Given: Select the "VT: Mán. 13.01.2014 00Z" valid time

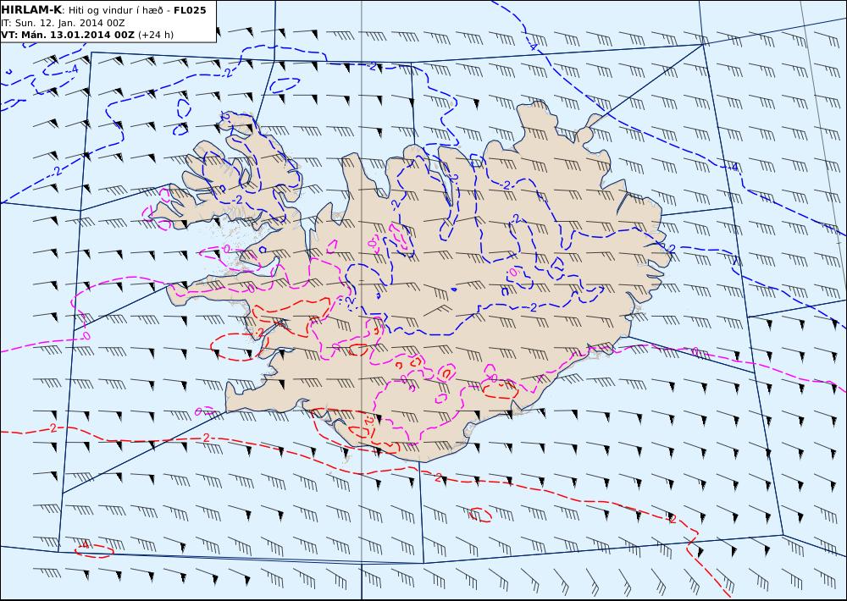Looking at the screenshot, I should tap(68, 35).
